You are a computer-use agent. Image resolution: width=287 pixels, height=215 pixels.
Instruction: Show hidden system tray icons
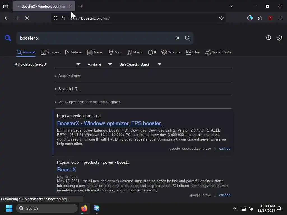[x=235, y=208]
